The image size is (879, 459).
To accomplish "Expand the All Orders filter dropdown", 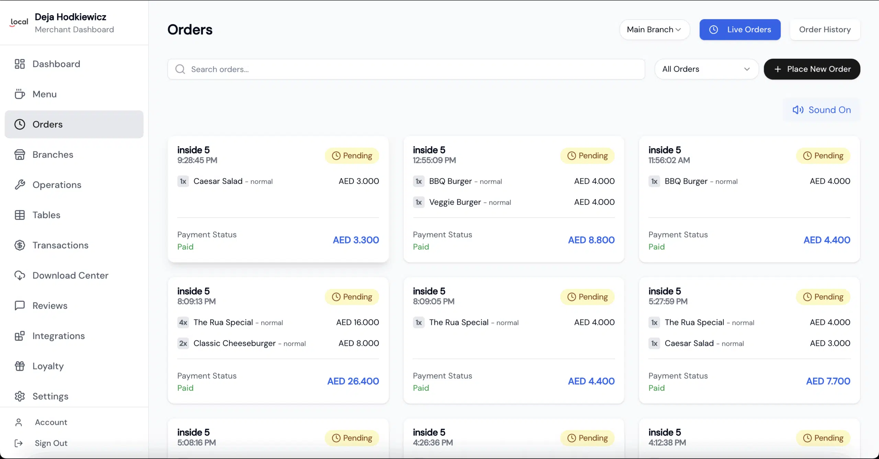I will click(x=706, y=69).
